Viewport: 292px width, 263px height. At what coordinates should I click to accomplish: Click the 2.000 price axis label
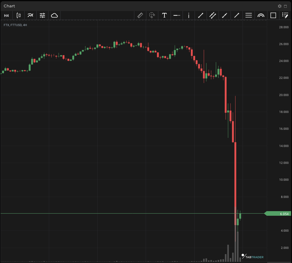(285, 248)
